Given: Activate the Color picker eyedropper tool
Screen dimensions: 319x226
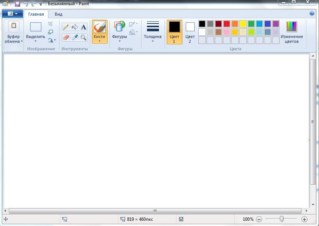Looking at the screenshot, I should [75, 38].
